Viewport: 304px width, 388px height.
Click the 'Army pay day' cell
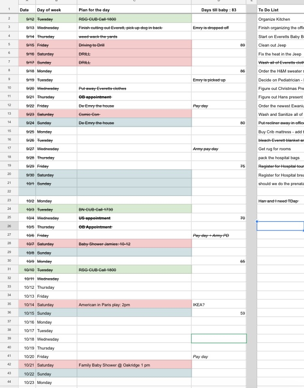[x=219, y=149]
